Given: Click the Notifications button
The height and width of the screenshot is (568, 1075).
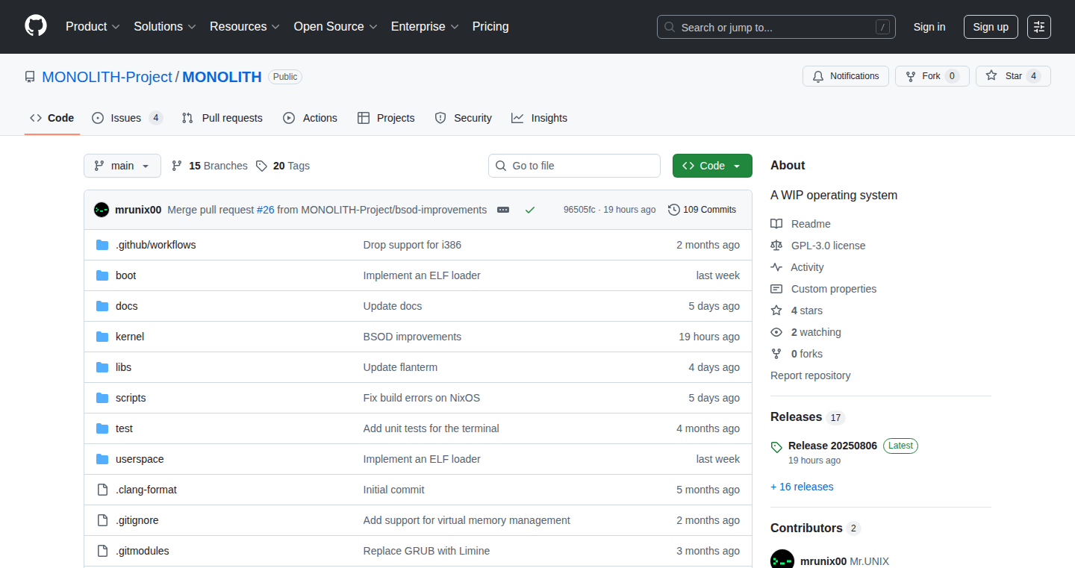Looking at the screenshot, I should coord(846,76).
